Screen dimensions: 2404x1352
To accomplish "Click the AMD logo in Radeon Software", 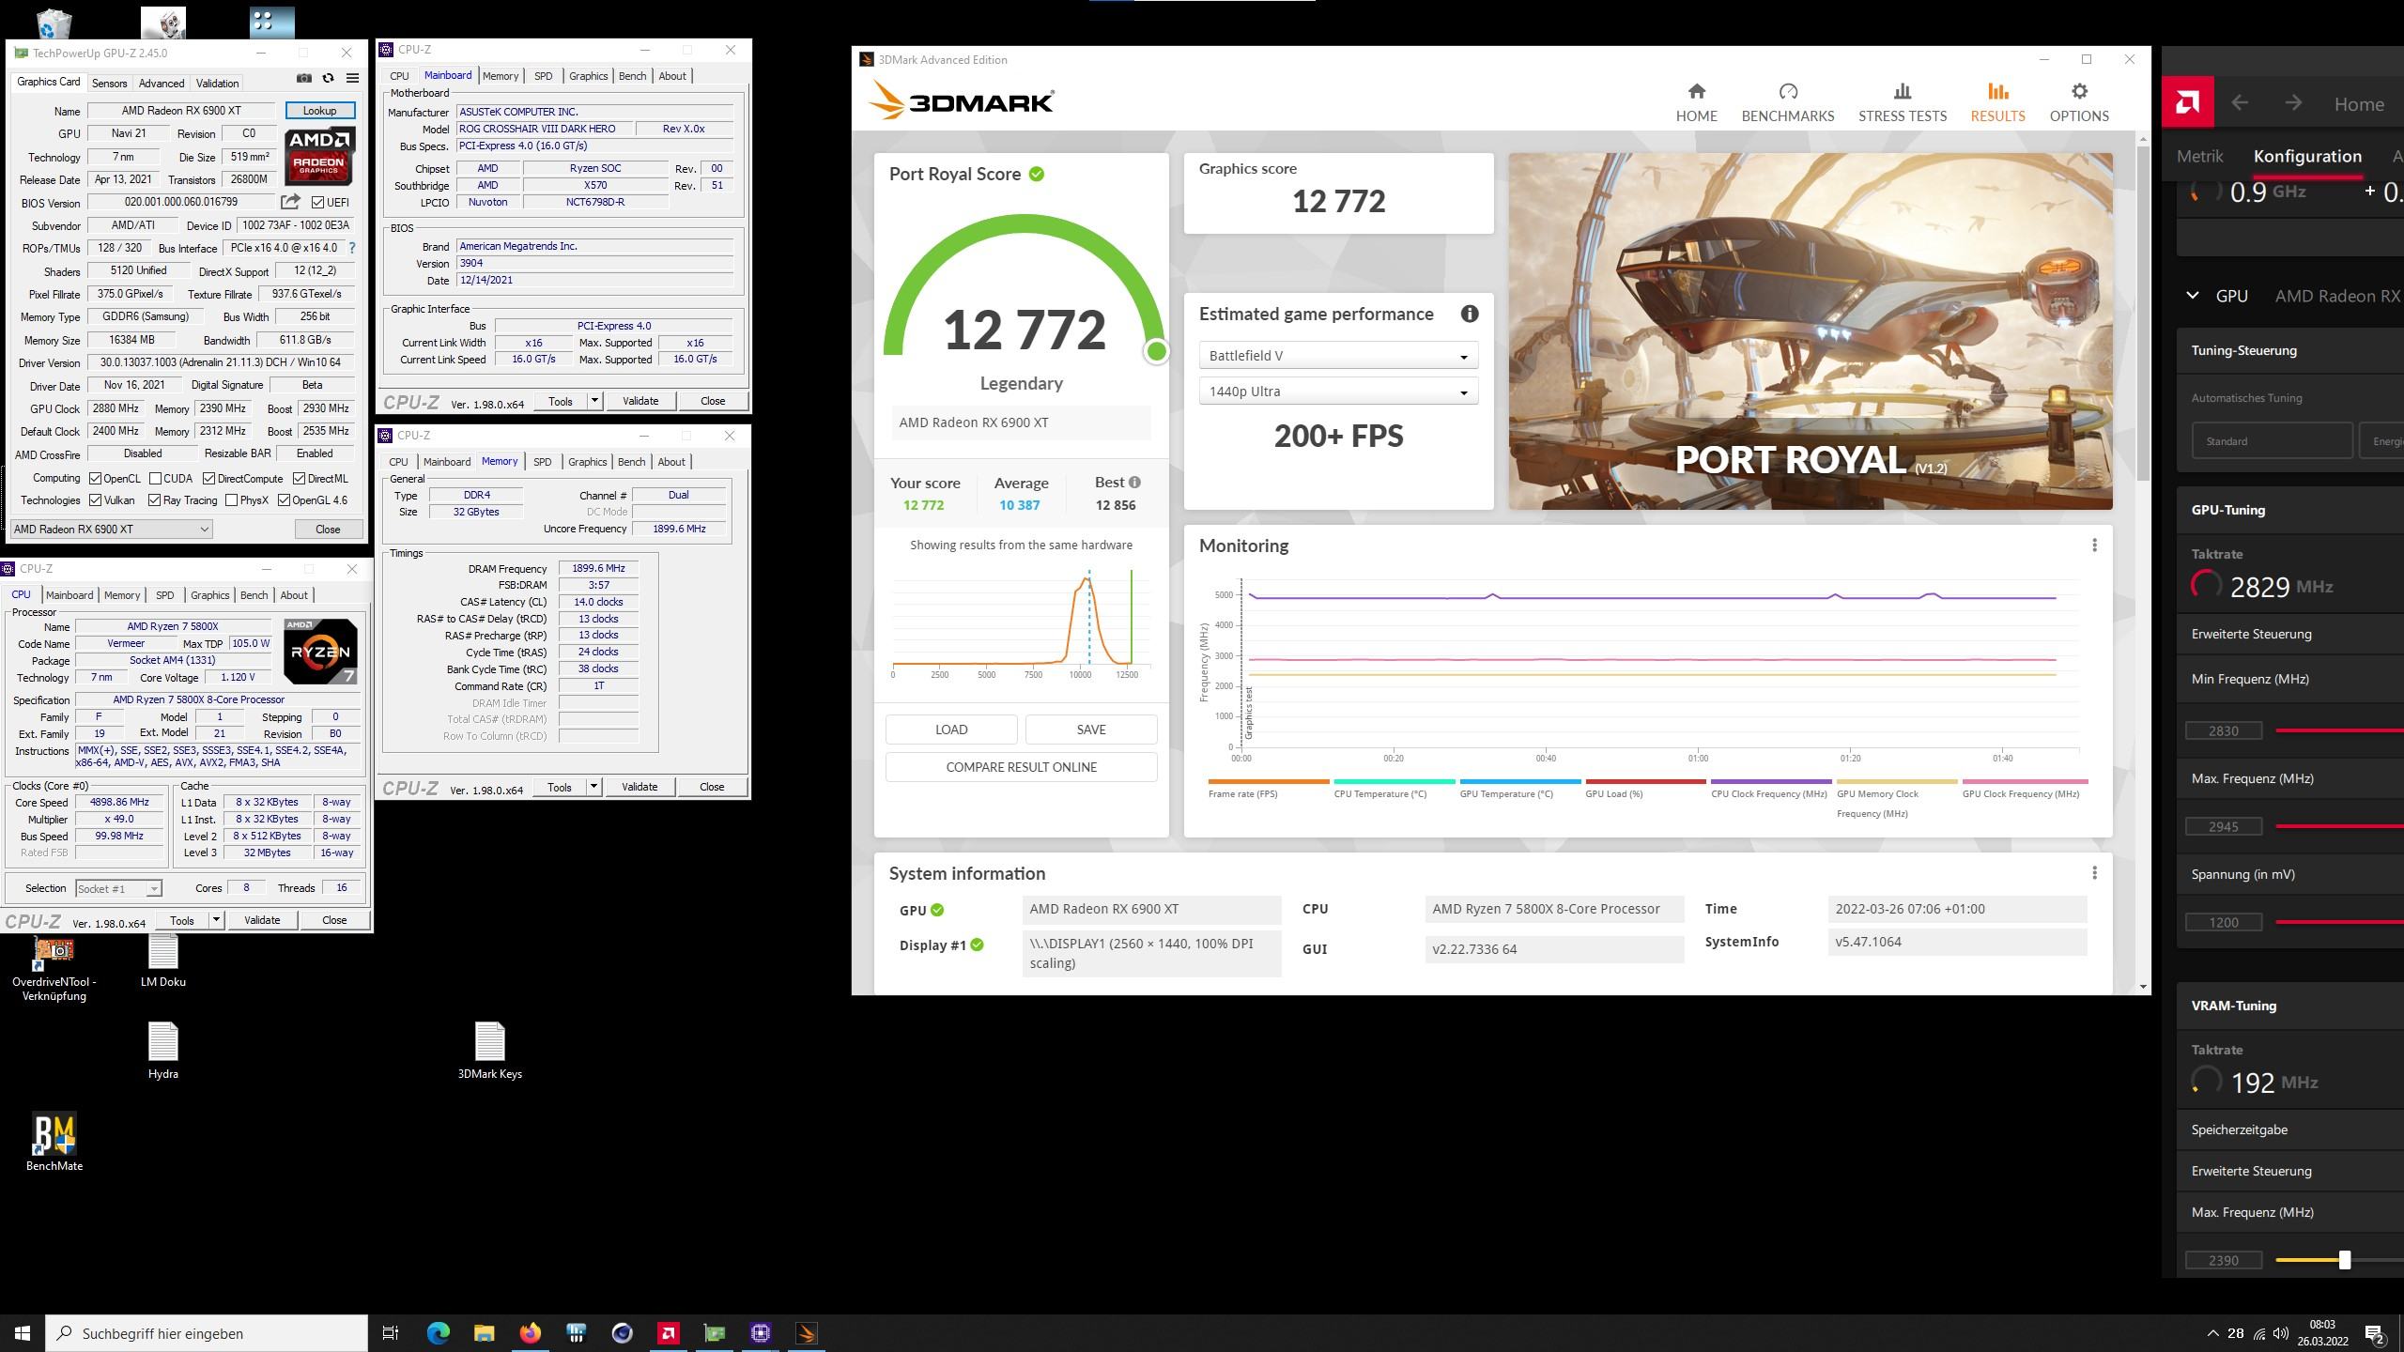I will (2187, 102).
